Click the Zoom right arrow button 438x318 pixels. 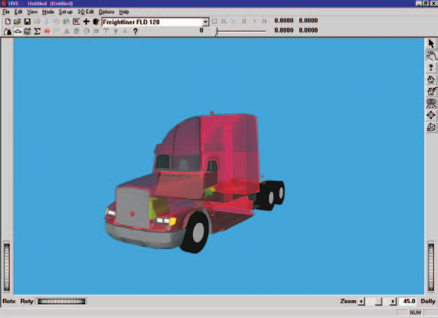(393, 302)
